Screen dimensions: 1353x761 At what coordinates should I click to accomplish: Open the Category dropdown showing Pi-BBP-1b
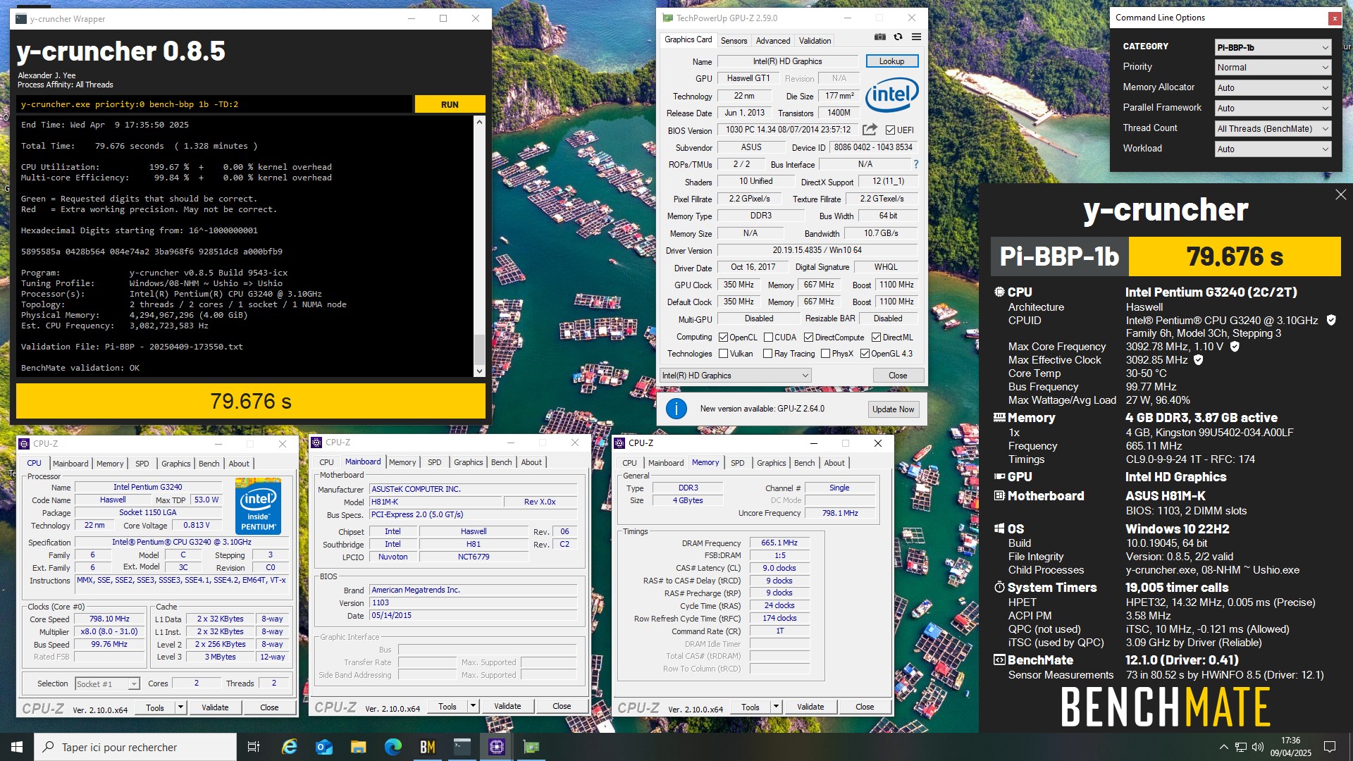(1273, 47)
